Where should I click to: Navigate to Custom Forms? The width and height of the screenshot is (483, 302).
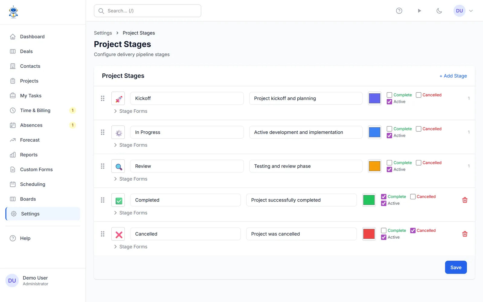[43, 170]
